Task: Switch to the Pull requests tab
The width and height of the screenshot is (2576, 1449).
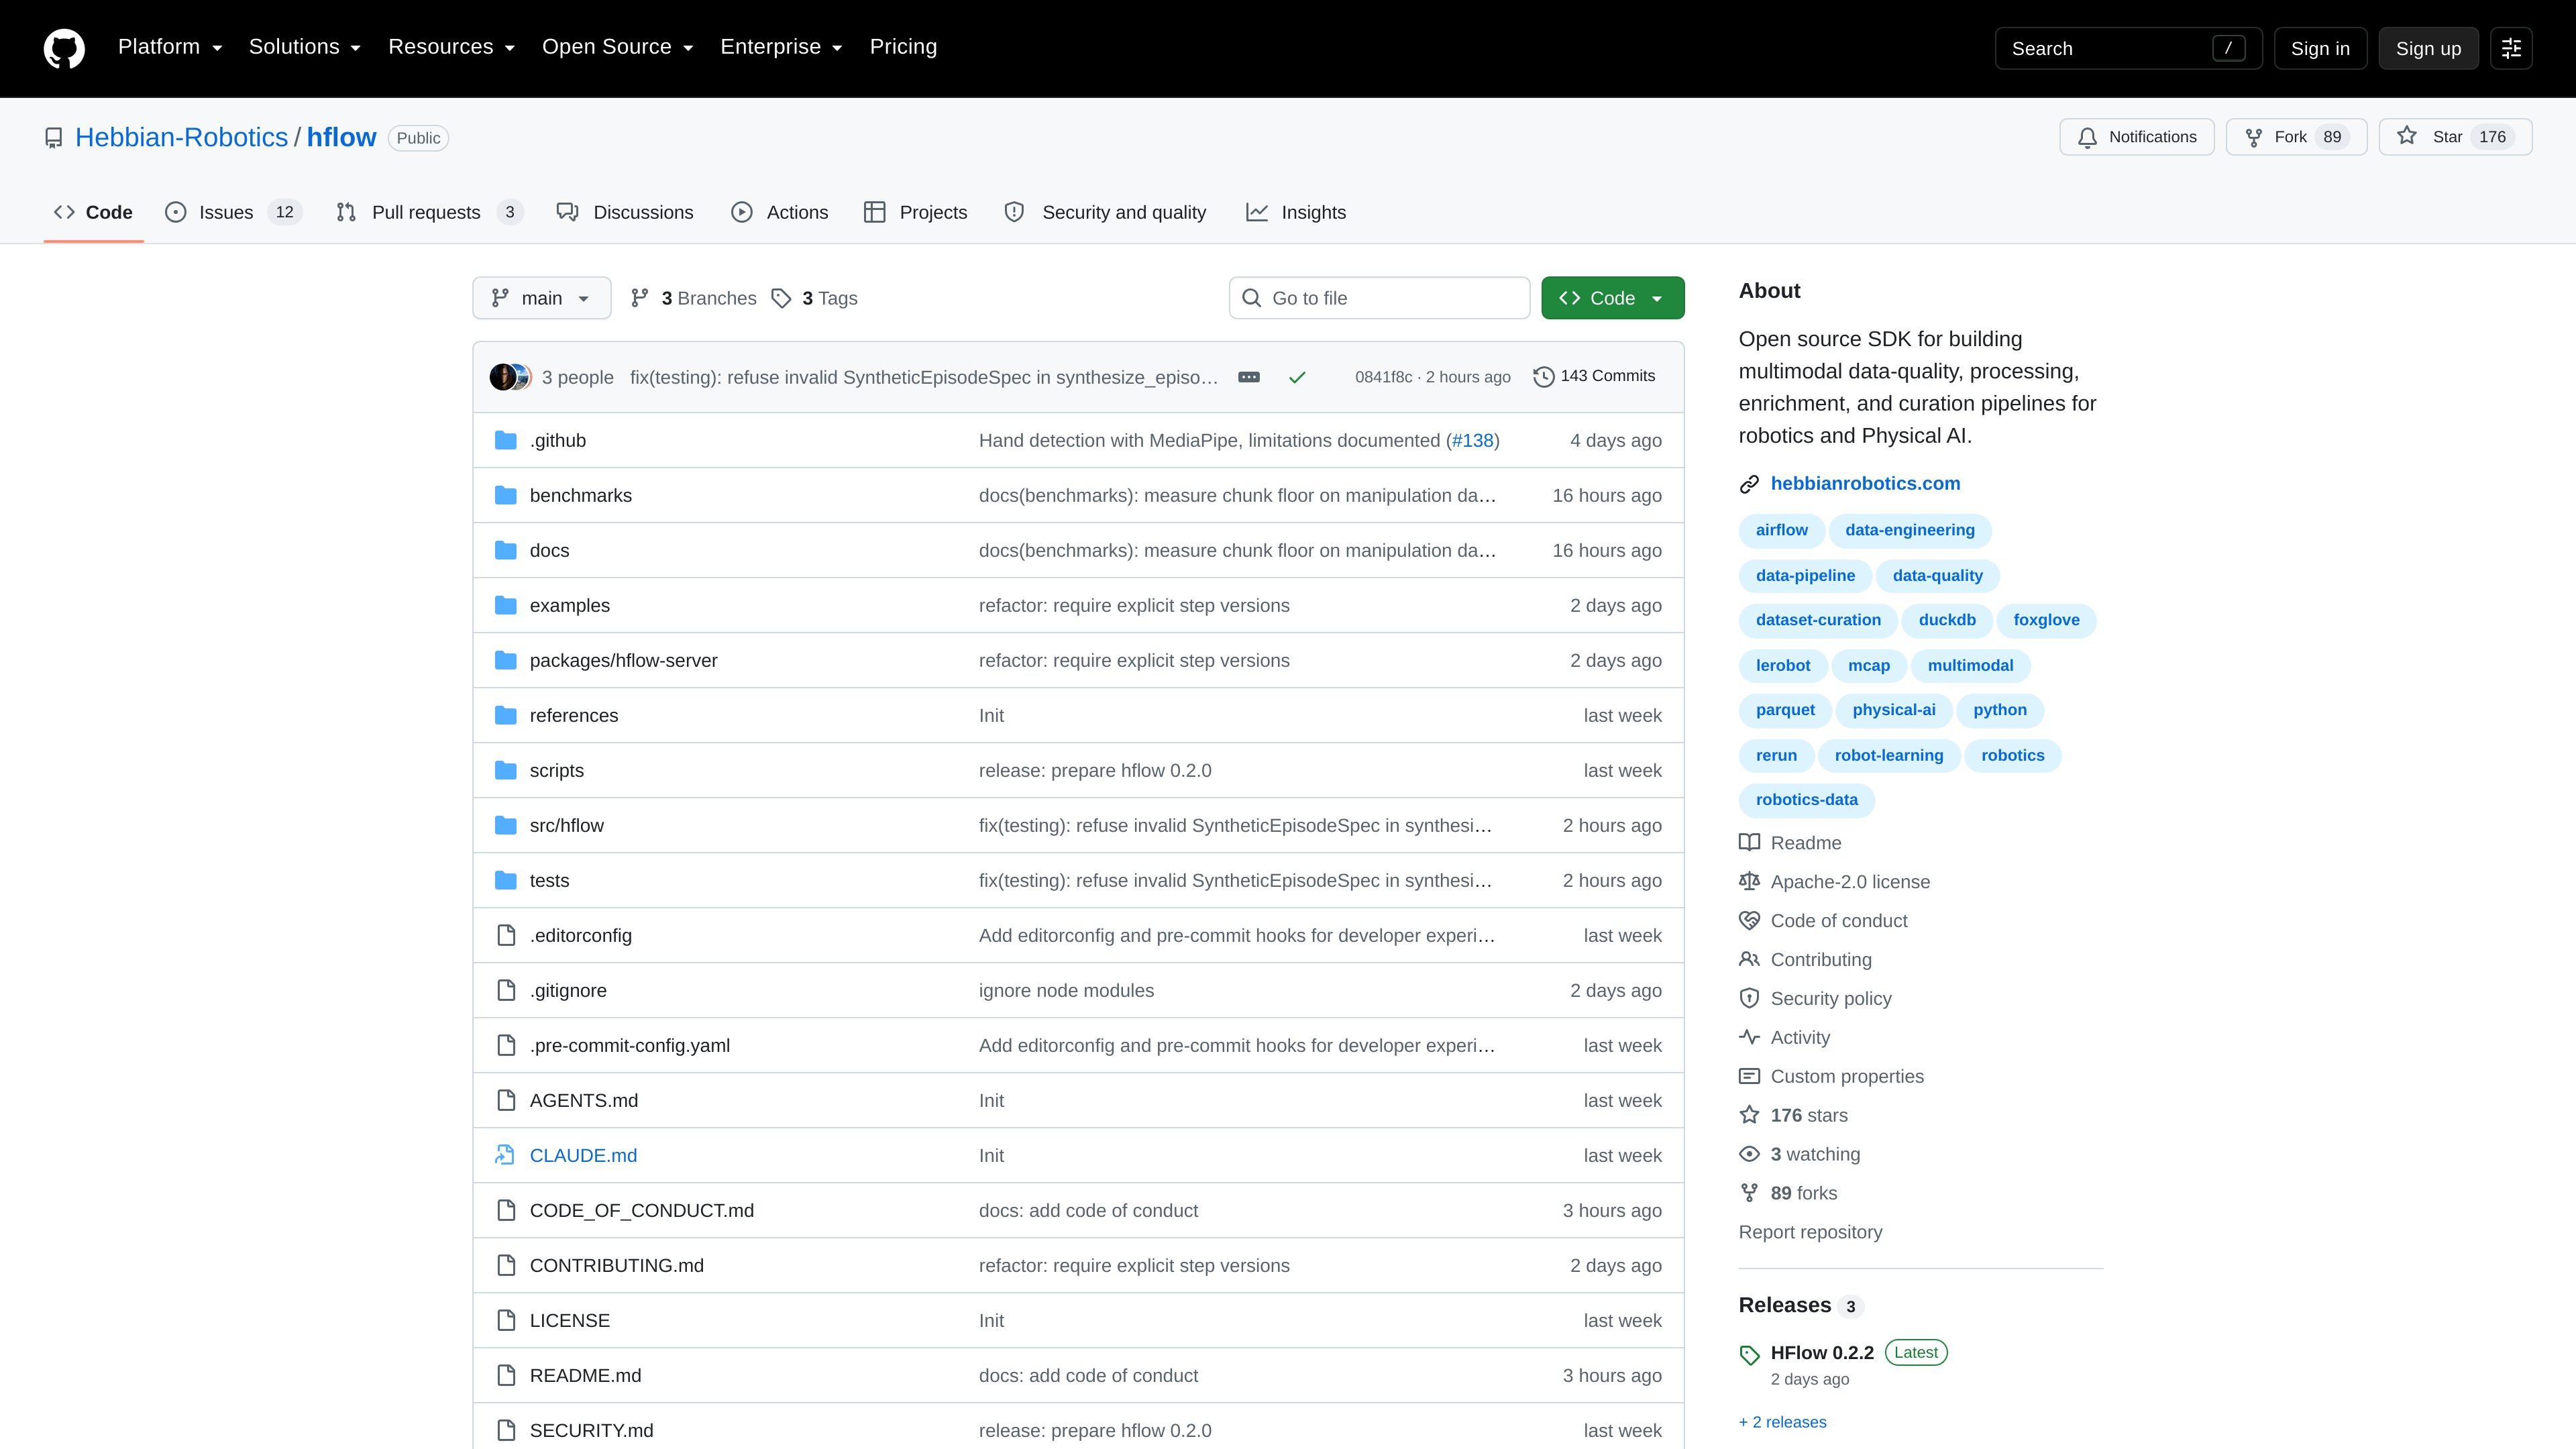Action: tap(430, 212)
